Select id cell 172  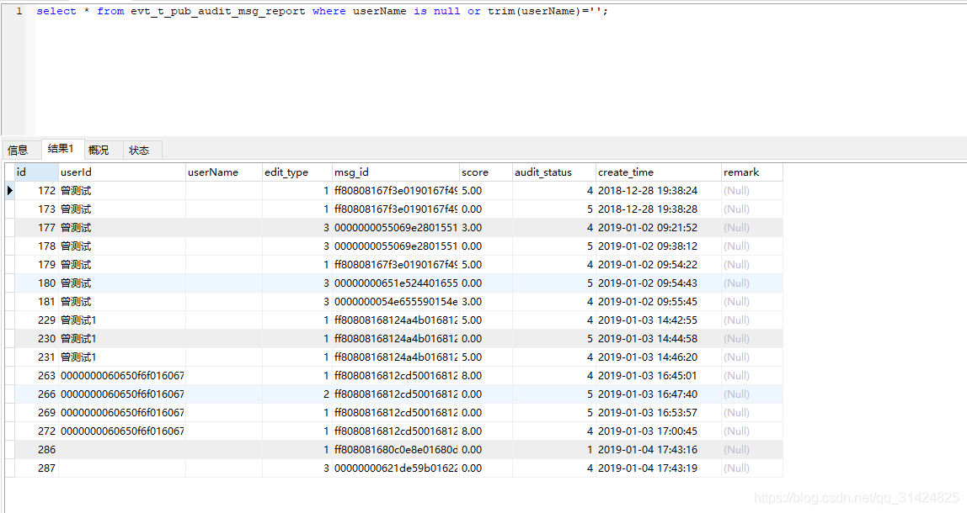(36, 191)
